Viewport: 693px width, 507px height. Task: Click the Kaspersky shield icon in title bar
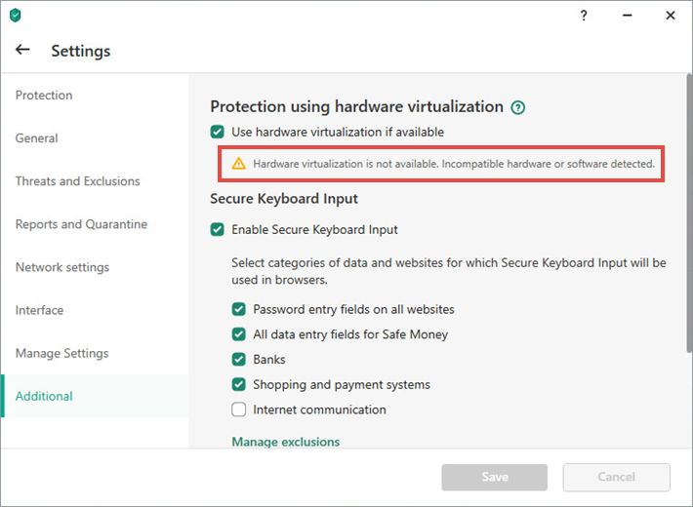click(15, 16)
